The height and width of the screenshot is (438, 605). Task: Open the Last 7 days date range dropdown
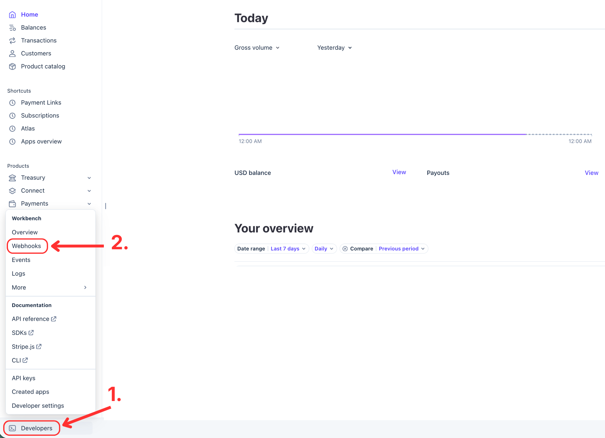tap(288, 249)
